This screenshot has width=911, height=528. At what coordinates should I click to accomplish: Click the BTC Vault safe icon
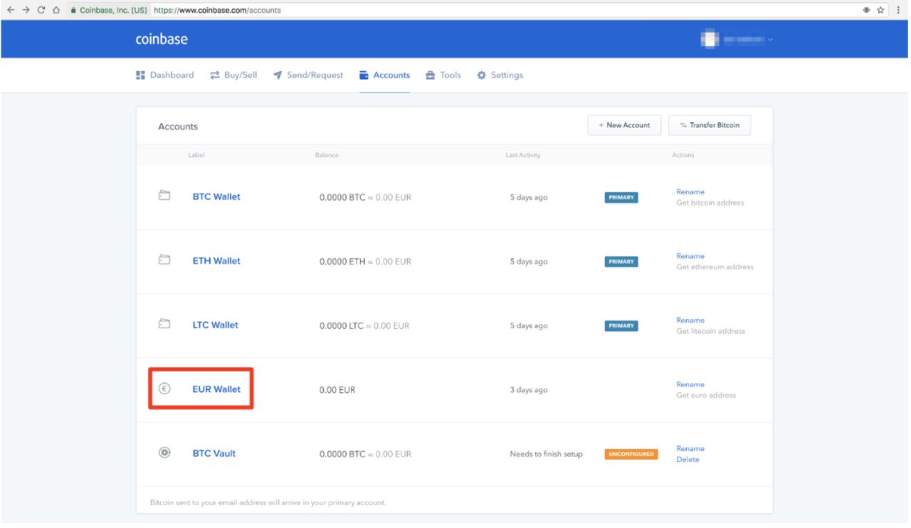164,453
